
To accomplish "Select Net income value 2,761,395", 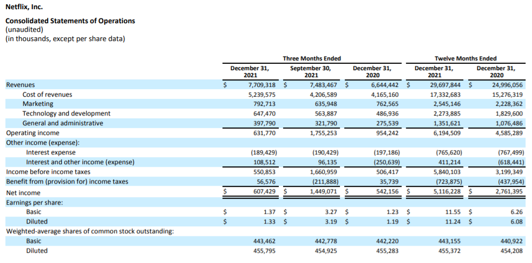I will [x=509, y=192].
